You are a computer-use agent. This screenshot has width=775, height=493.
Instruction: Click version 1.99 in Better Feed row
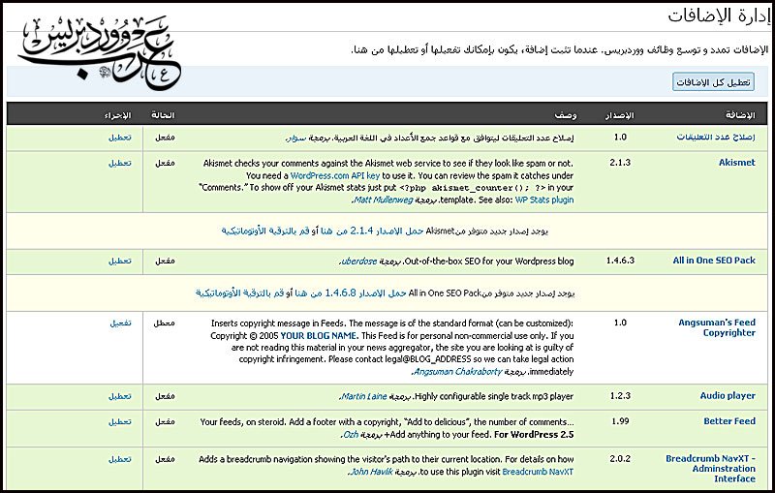click(x=620, y=421)
